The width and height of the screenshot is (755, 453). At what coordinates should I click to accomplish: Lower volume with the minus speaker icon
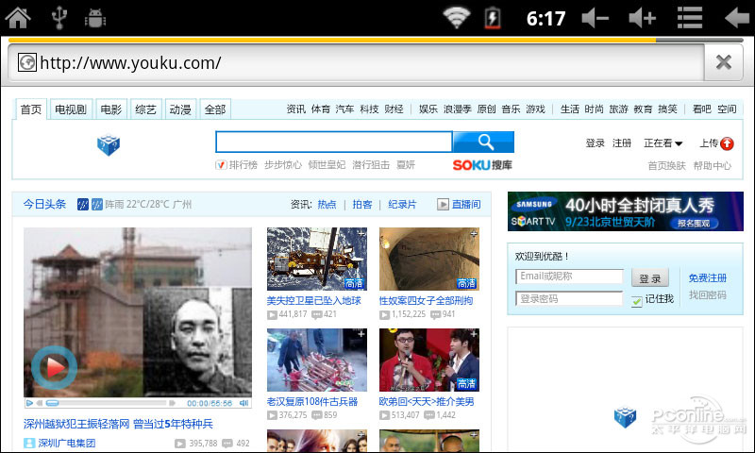pos(596,18)
